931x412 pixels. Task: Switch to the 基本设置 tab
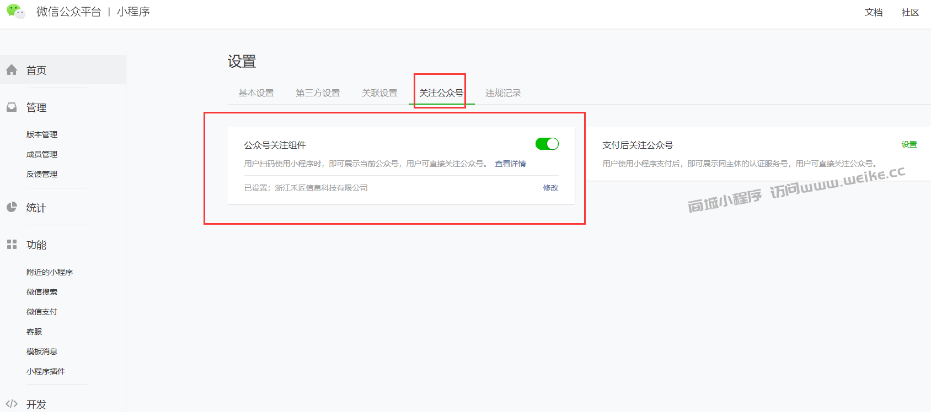[x=256, y=93]
